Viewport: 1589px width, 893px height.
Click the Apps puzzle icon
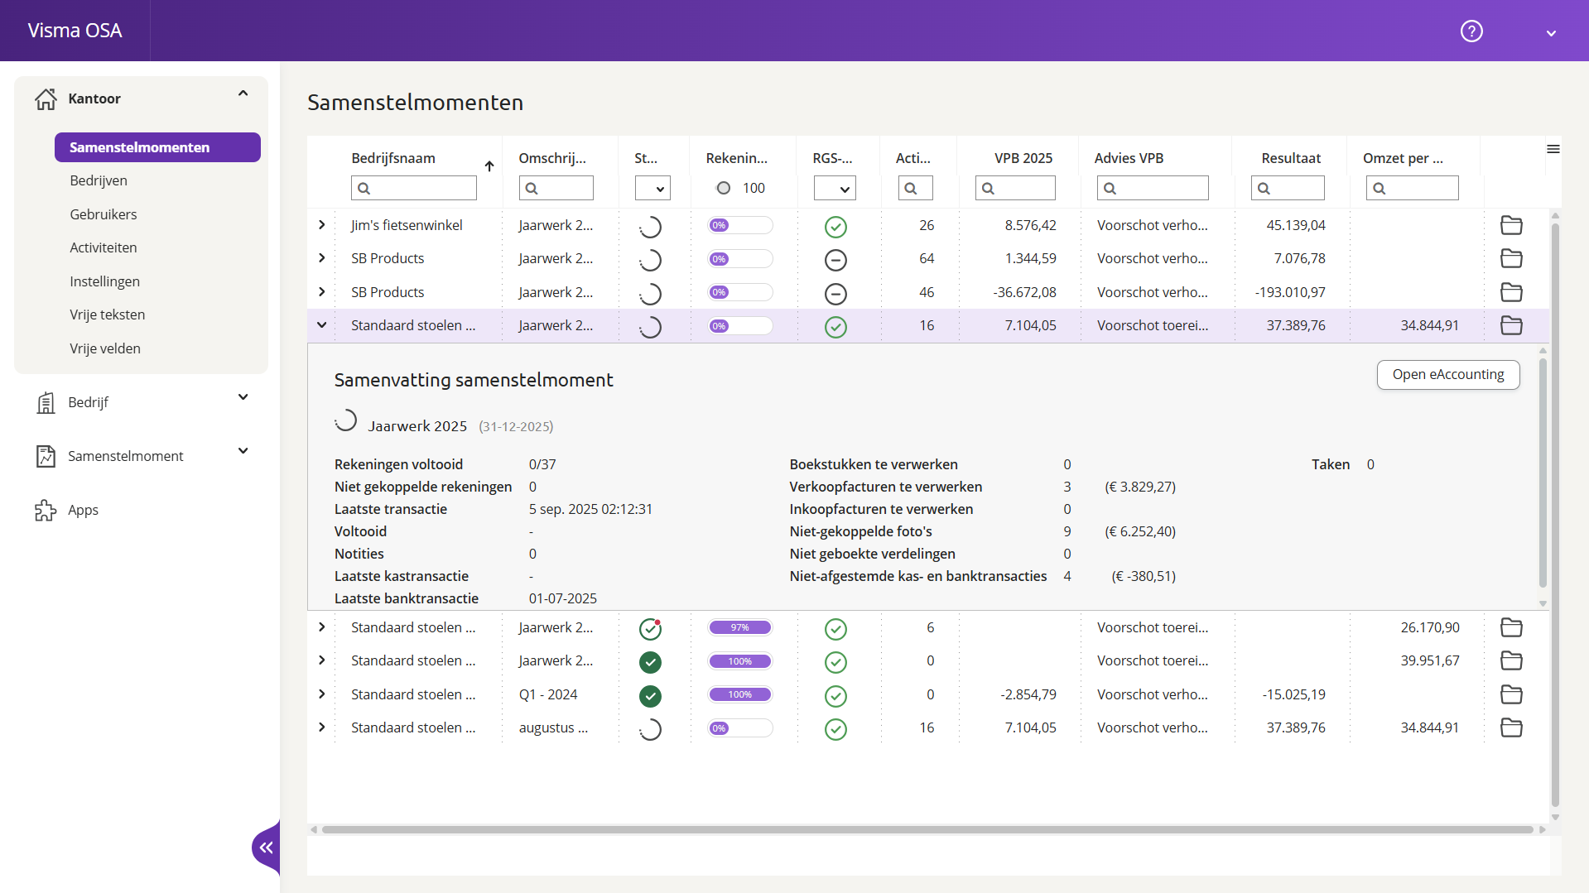[x=46, y=511]
